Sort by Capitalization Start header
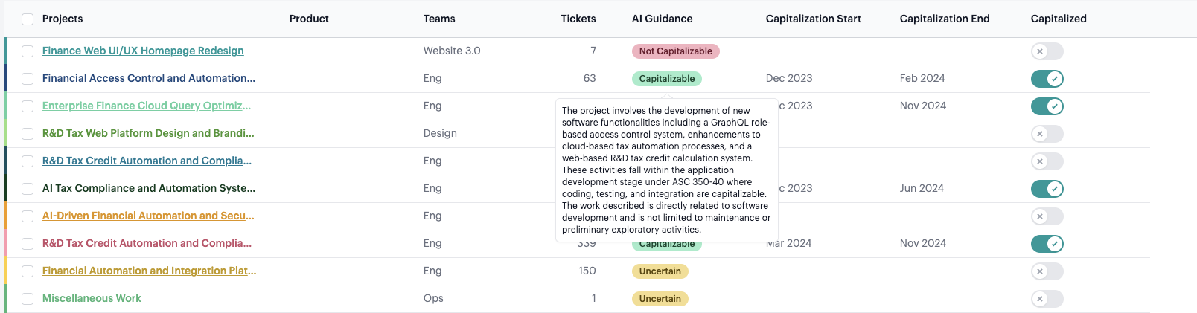 tap(814, 19)
